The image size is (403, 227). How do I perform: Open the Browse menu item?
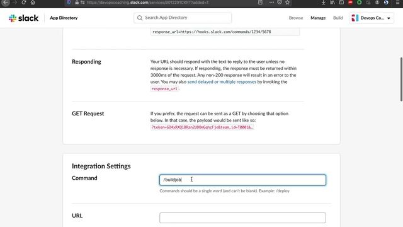tap(296, 18)
